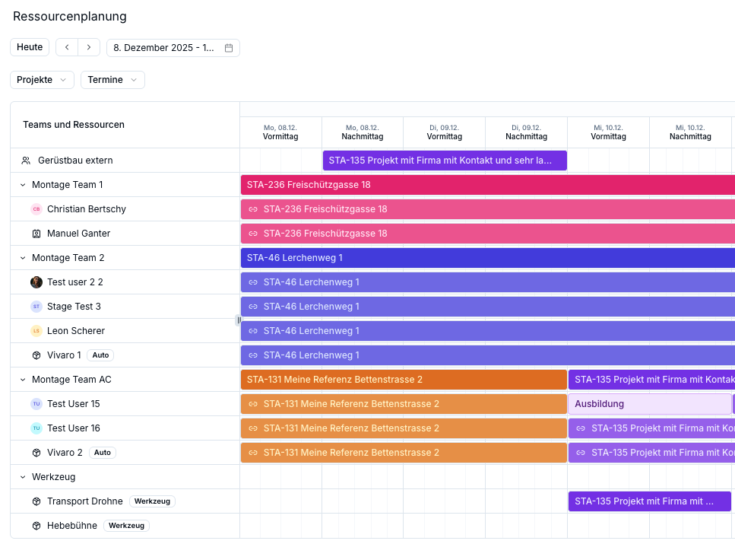Open calendar icon in date range field
Screen dimensions: 735x544
229,48
